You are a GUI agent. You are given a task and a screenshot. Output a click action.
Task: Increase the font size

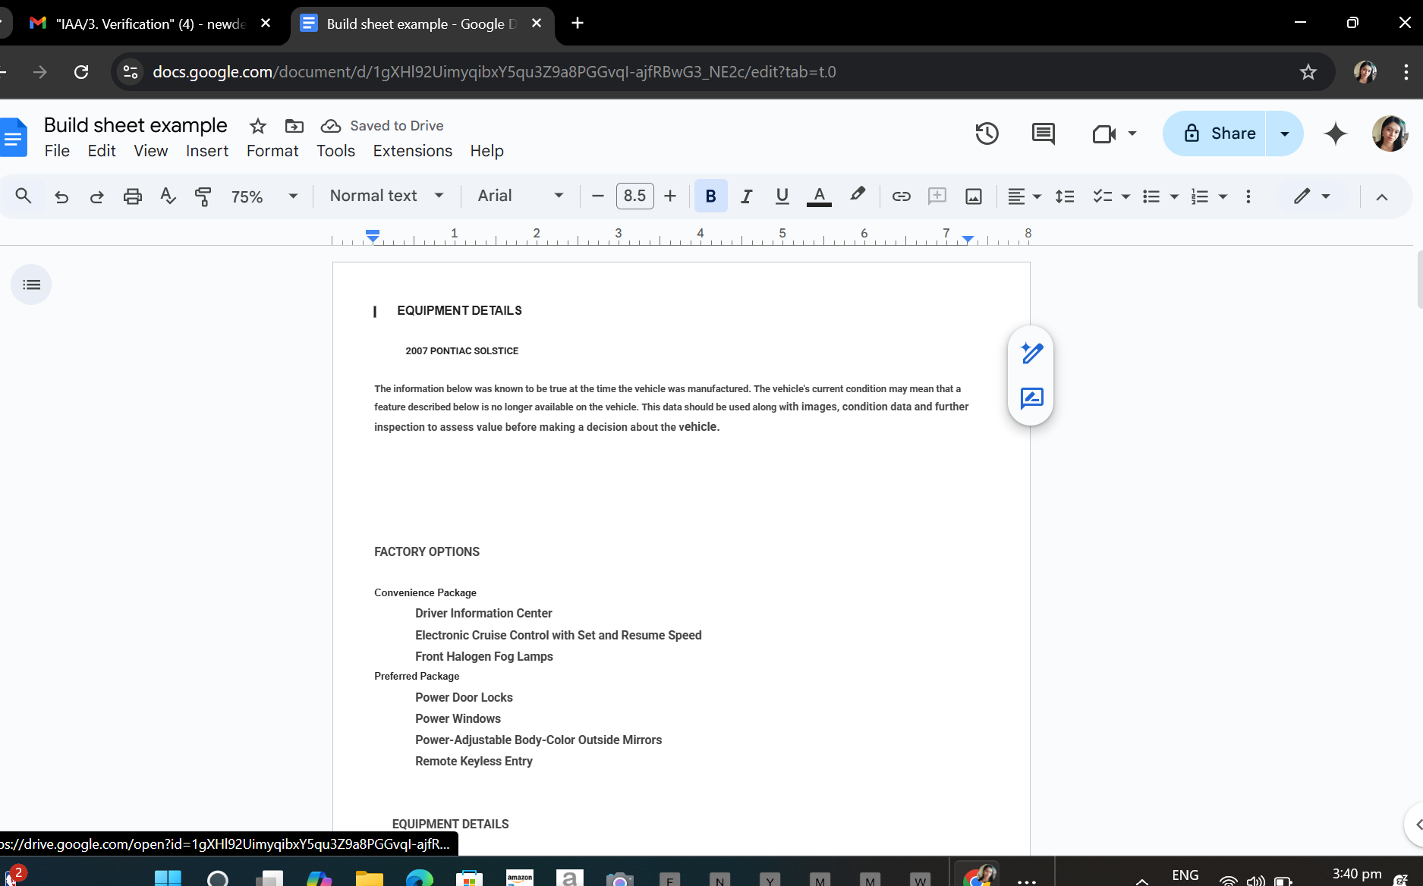(x=670, y=196)
